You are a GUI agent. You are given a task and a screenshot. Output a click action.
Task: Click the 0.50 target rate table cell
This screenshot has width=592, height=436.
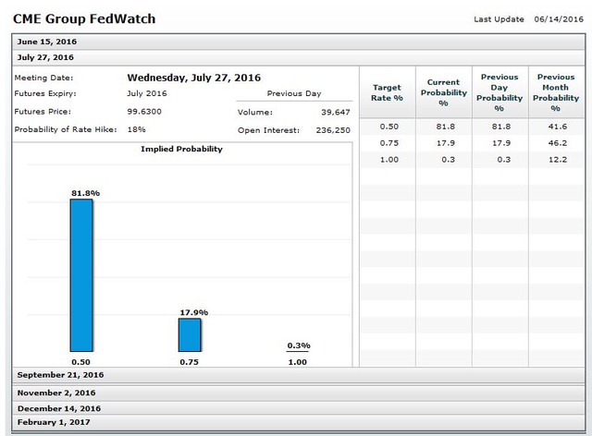tap(388, 127)
